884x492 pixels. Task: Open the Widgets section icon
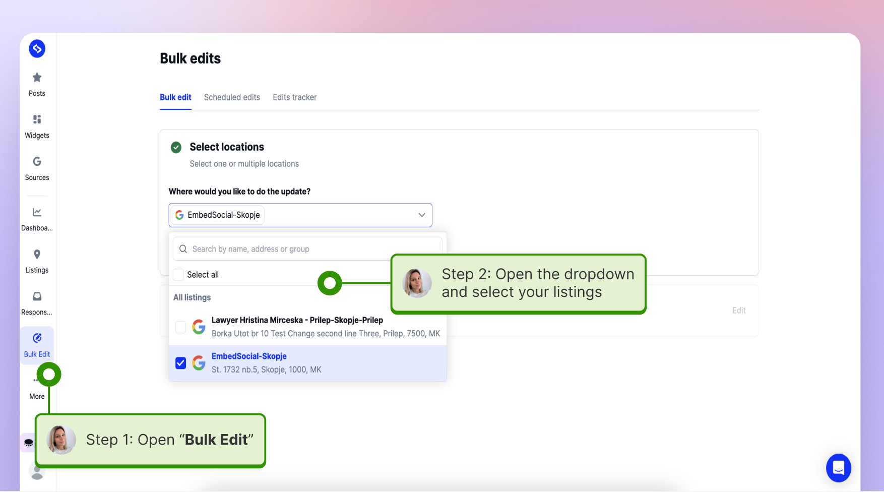(x=37, y=119)
